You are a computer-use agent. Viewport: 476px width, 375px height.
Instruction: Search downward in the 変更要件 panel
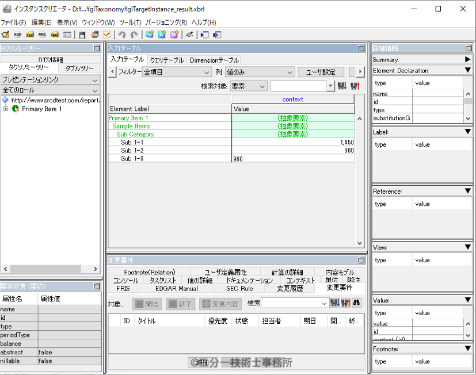click(335, 303)
